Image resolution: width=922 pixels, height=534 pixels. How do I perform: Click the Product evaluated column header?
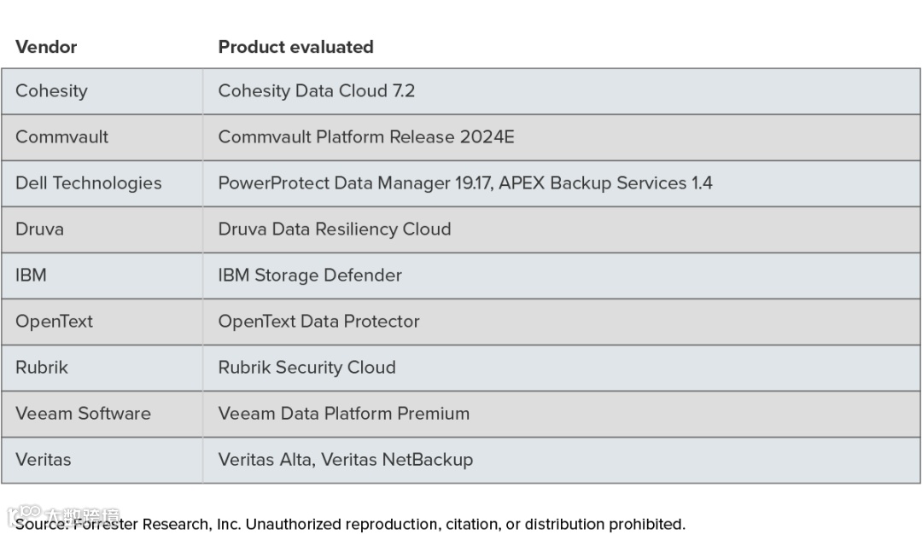coord(295,47)
